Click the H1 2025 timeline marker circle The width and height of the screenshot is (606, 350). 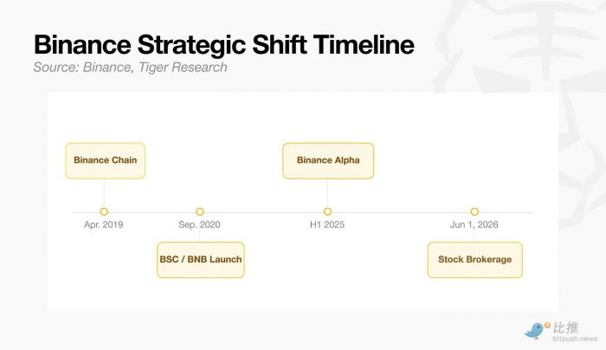tap(327, 211)
